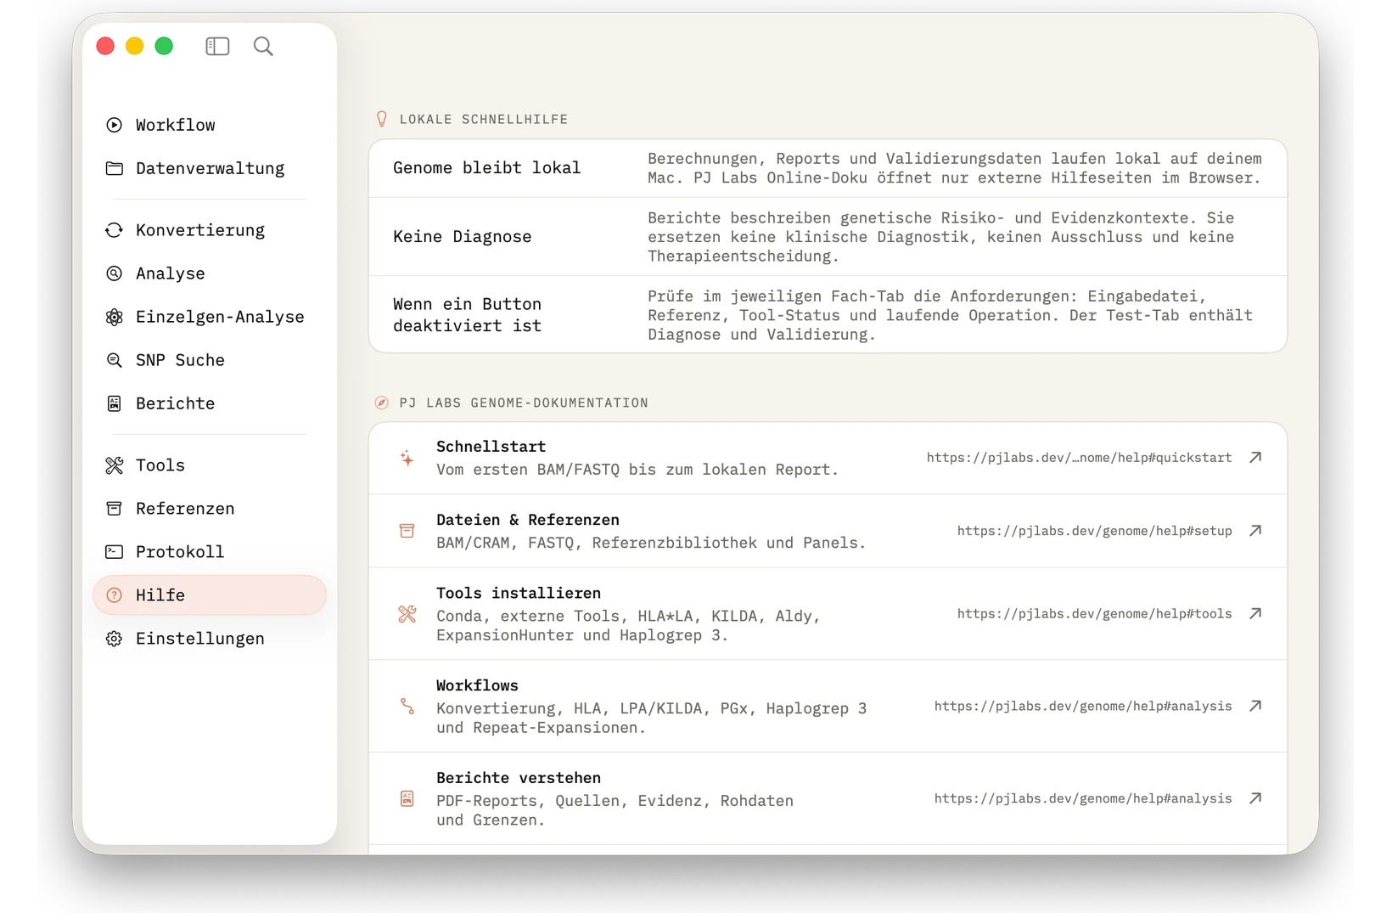1392x913 pixels.
Task: Click the Tools installieren wrench icon
Action: 407,614
